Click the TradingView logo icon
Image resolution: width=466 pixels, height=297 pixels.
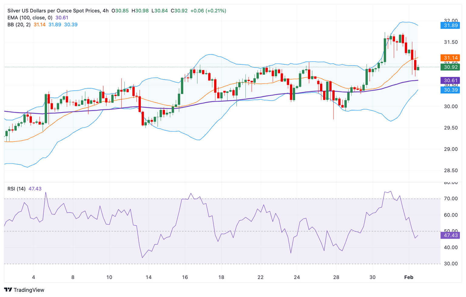[x=8, y=290]
